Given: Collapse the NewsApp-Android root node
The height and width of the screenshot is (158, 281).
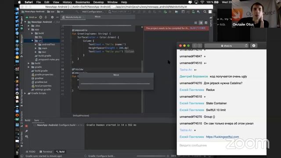Looking at the screenshot, I should tap(25, 22).
